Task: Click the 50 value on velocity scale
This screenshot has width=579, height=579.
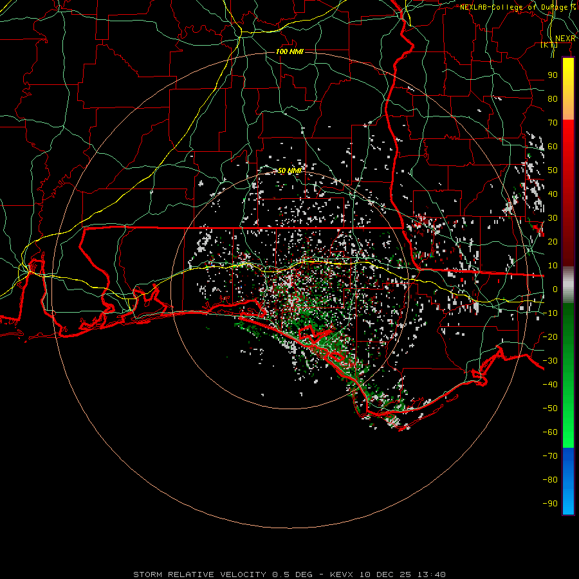Action: [x=553, y=170]
